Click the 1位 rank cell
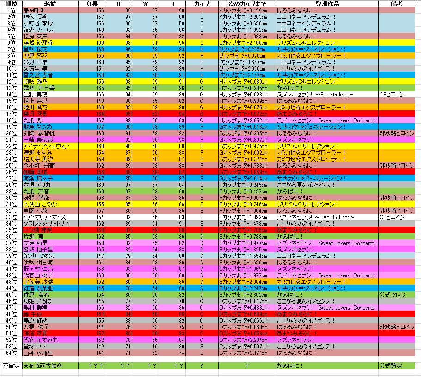The height and width of the screenshot is (377, 421). tap(11, 11)
